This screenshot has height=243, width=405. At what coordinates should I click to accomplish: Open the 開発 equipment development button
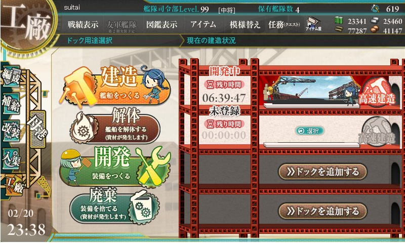pos(115,167)
